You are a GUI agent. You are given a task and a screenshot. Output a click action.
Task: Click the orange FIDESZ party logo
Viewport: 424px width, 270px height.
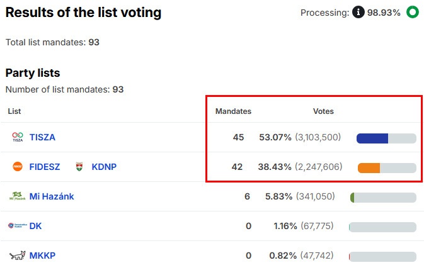click(x=18, y=167)
